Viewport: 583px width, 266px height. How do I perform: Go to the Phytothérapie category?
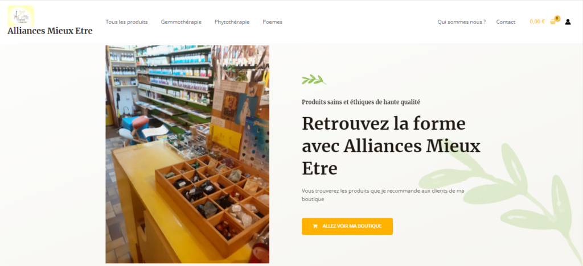pyautogui.click(x=232, y=22)
